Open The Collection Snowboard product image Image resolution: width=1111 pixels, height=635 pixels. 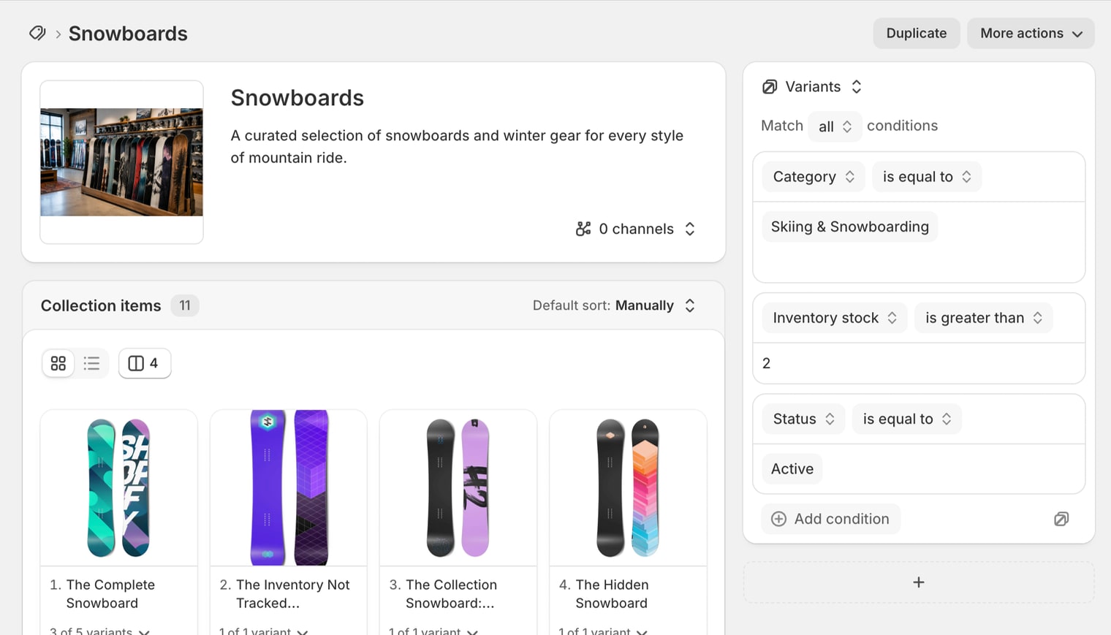[458, 487]
